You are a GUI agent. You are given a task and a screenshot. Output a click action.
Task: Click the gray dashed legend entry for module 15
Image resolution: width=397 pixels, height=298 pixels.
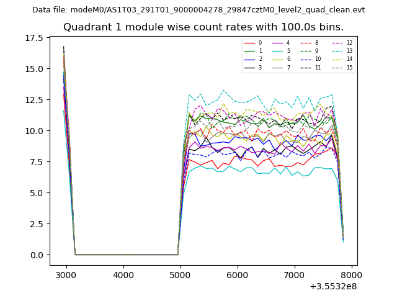click(x=337, y=67)
